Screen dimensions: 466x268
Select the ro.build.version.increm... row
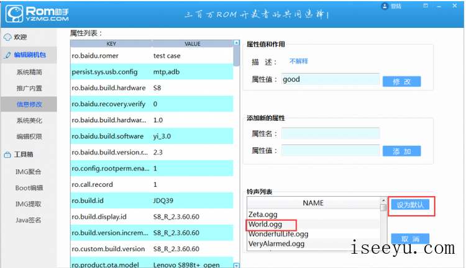(152, 233)
